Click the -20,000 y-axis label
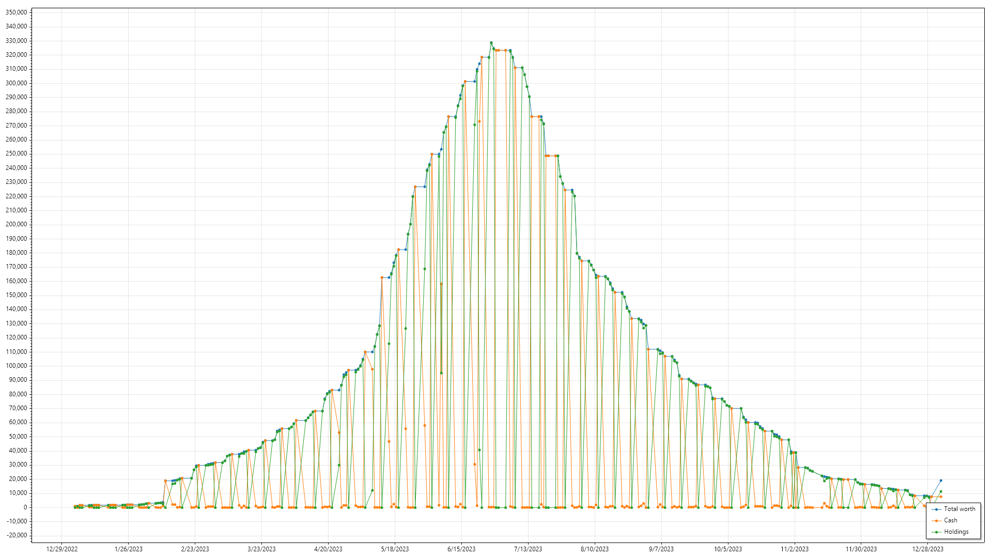The image size is (992, 558). pyautogui.click(x=17, y=535)
